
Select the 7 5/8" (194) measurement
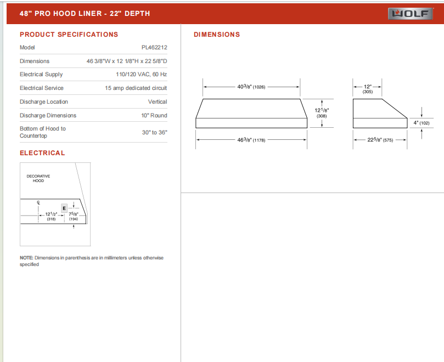click(x=74, y=216)
